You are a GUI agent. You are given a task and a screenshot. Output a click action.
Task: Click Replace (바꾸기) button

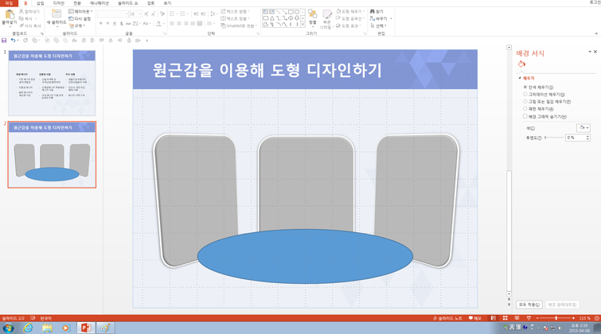[378, 18]
